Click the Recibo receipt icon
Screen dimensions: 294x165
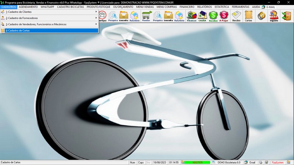(x=236, y=16)
